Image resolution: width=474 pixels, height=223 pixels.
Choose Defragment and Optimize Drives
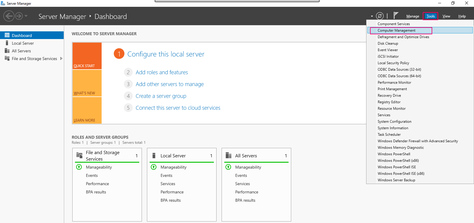pyautogui.click(x=420, y=37)
